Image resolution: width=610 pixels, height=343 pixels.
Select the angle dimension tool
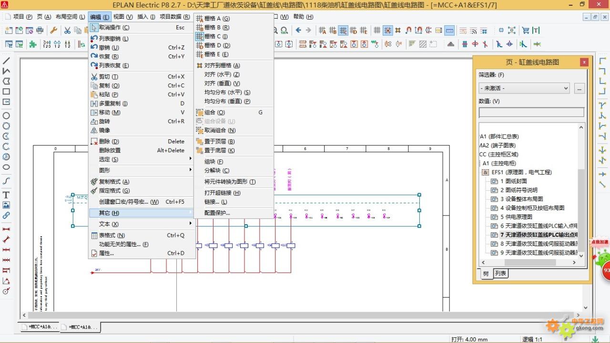click(x=7, y=281)
